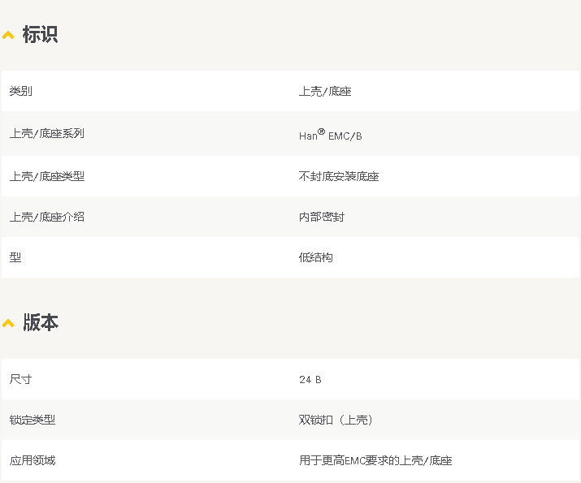
Task: Select the 低结构 value
Action: 316,257
